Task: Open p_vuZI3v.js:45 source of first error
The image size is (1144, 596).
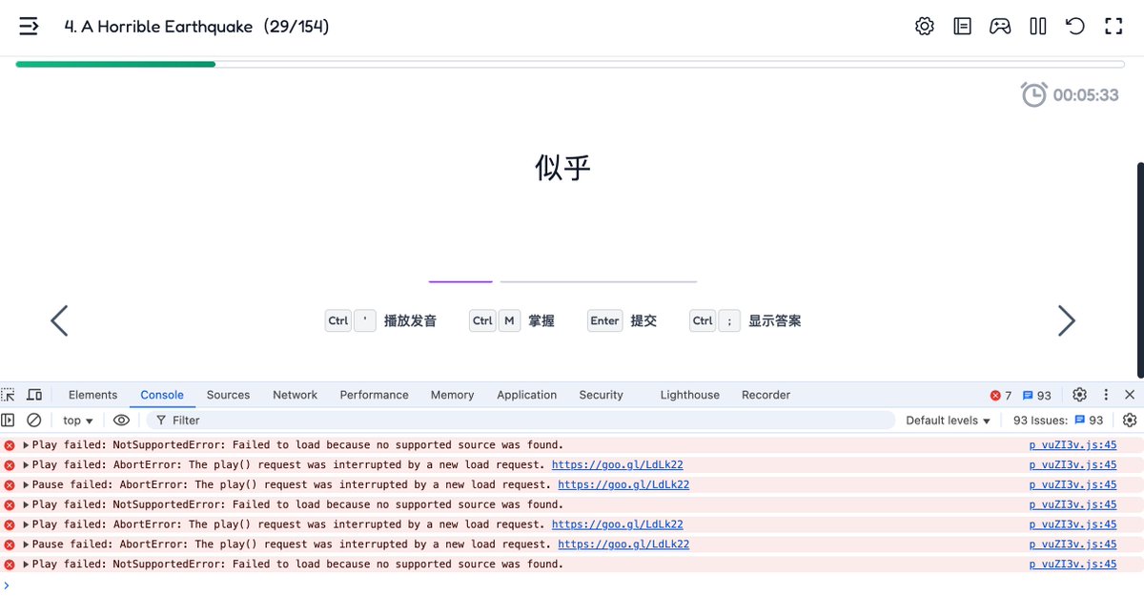Action: click(1072, 445)
